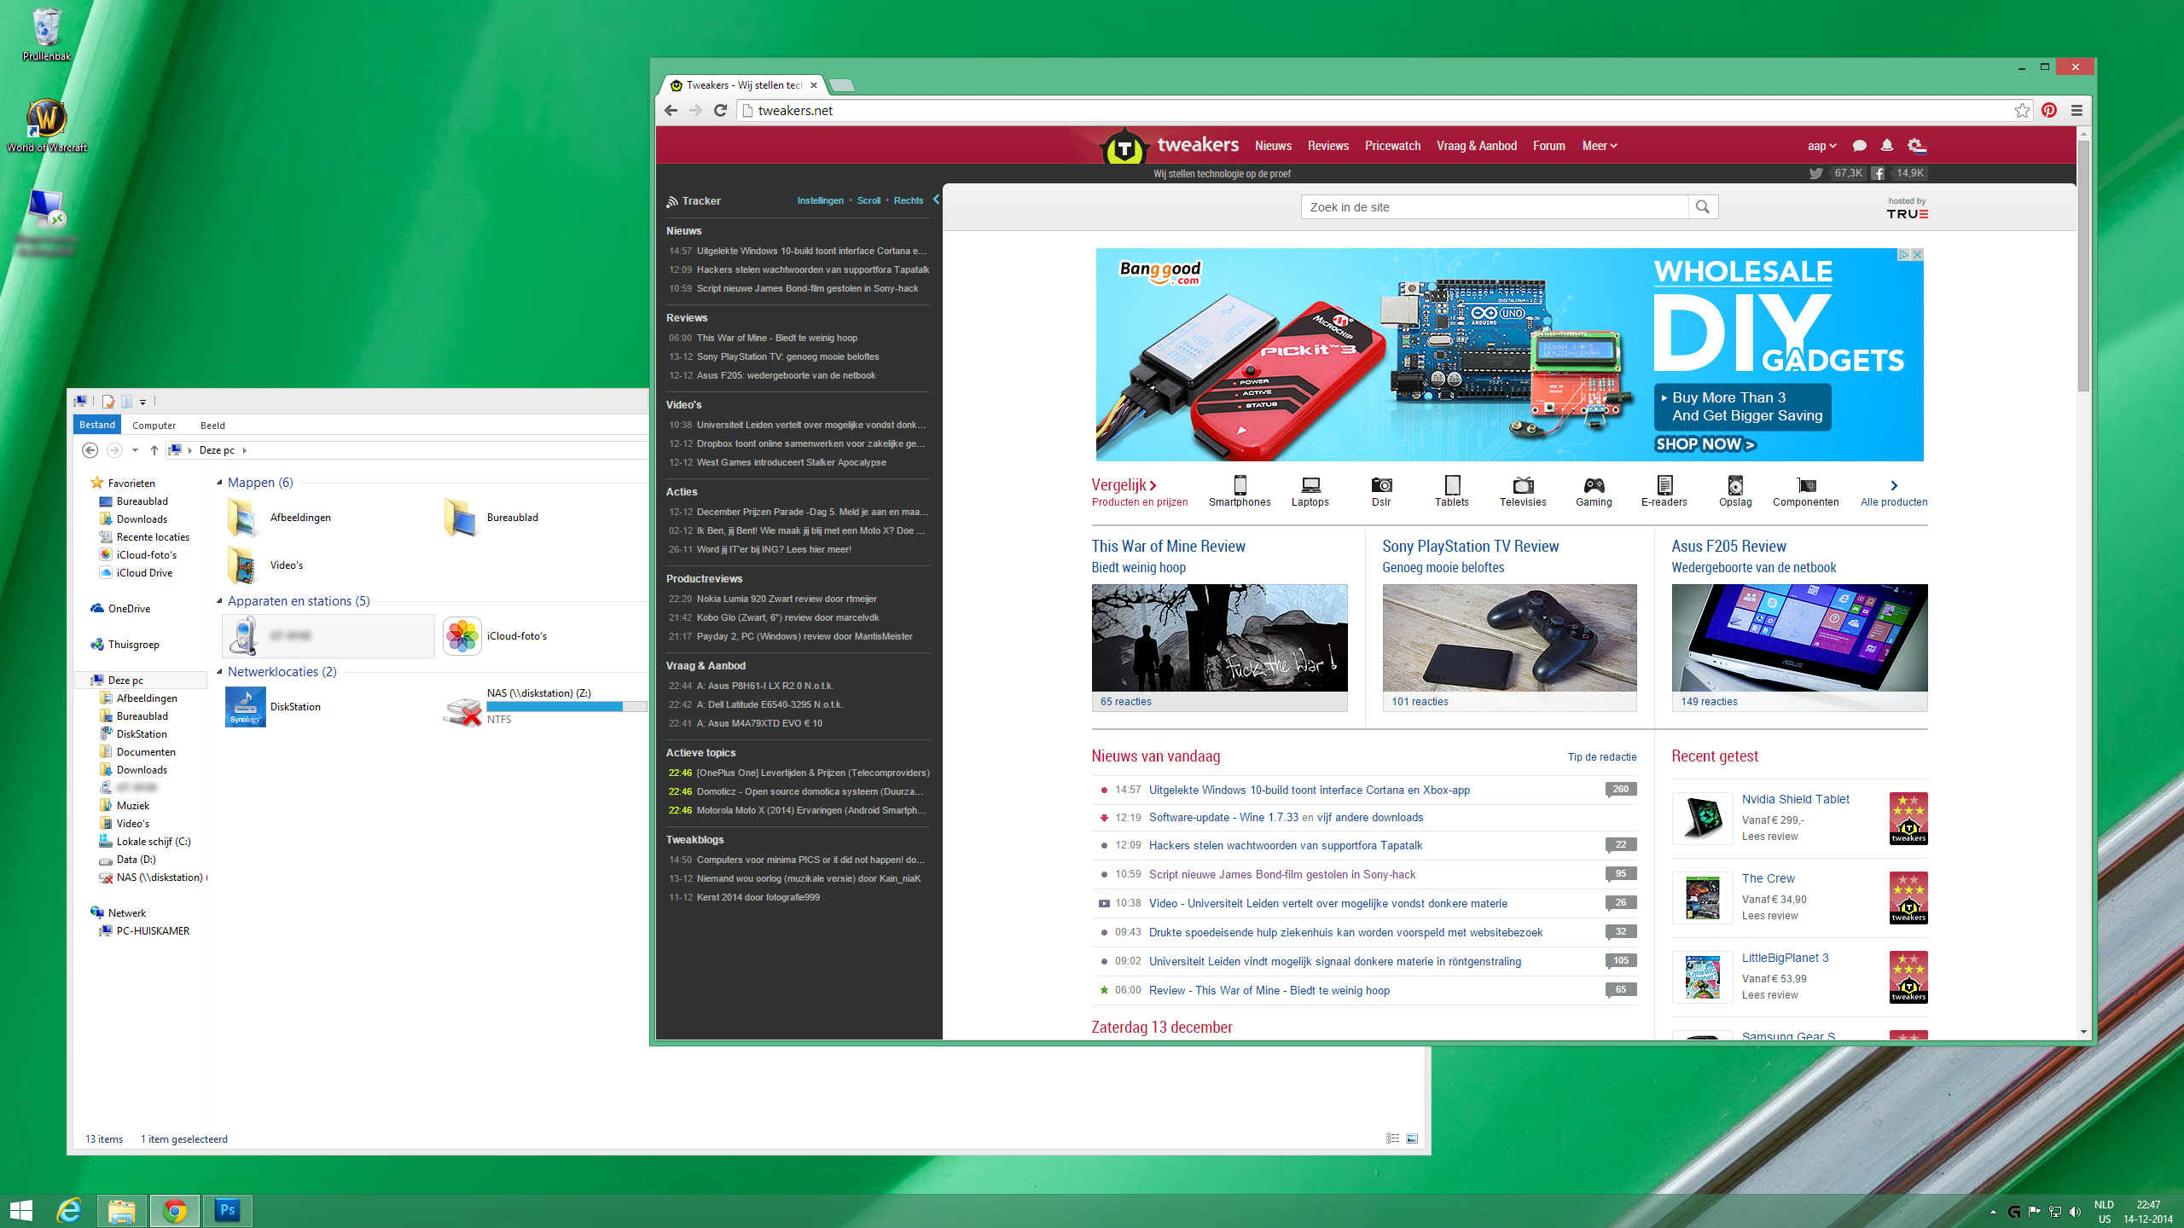Go to Pricewatch in Tweakers navigation

click(x=1392, y=146)
